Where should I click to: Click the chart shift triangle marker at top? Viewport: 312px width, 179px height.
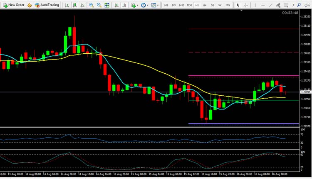241,10
